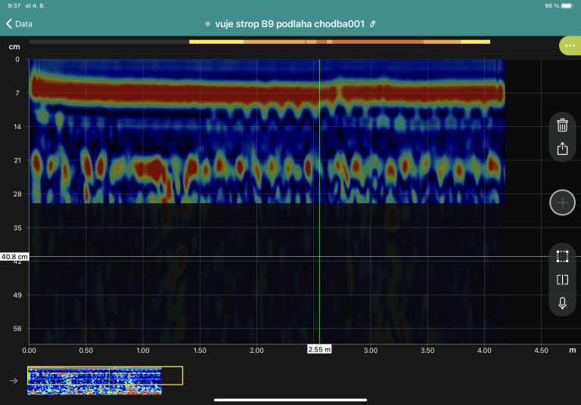Tap the 3.00 label on distance axis

click(x=370, y=350)
